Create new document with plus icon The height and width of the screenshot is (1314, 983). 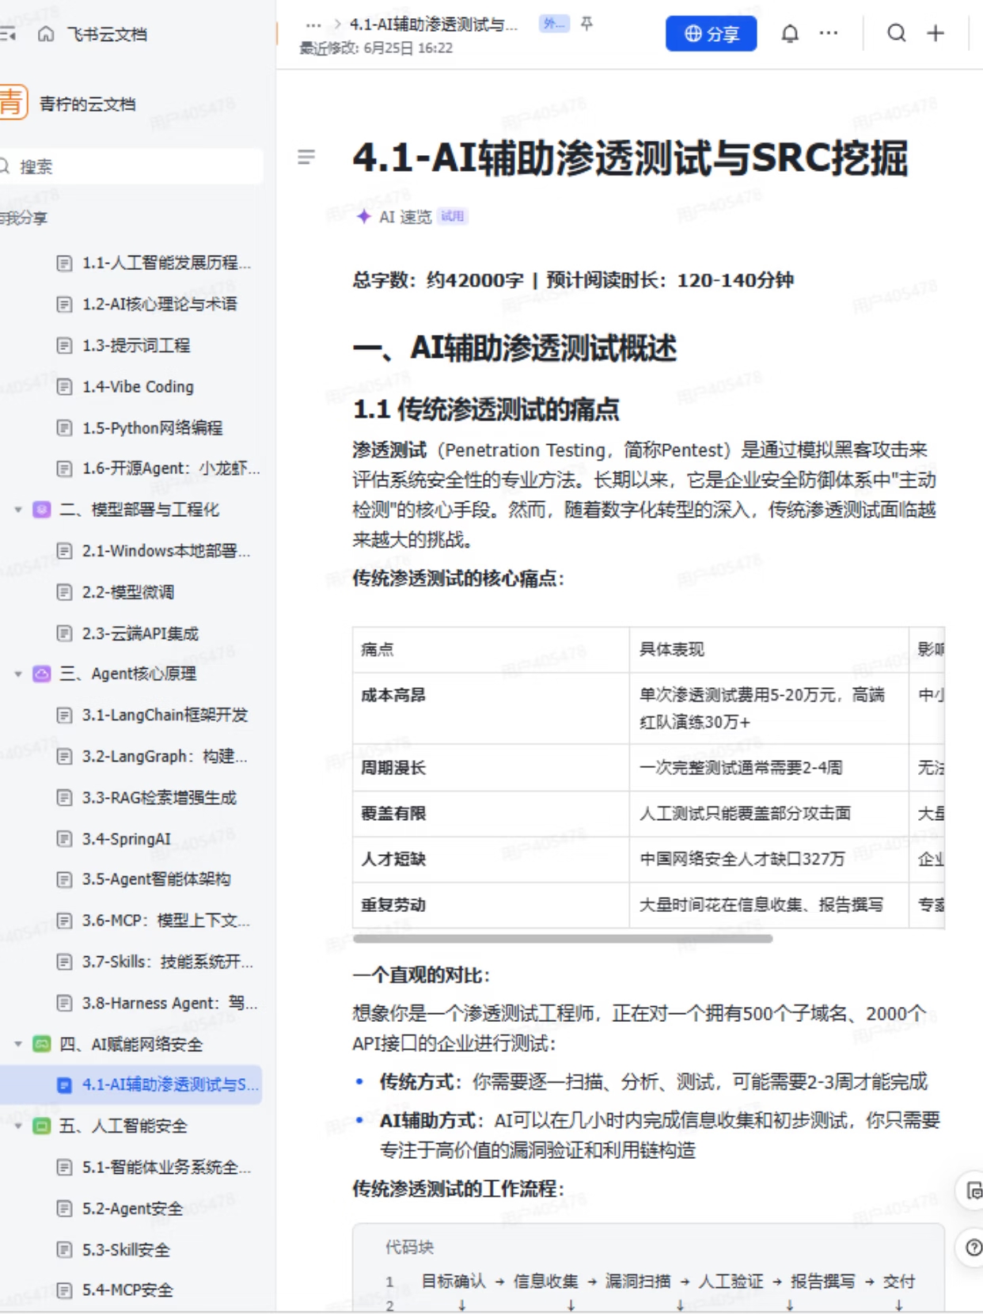point(936,33)
